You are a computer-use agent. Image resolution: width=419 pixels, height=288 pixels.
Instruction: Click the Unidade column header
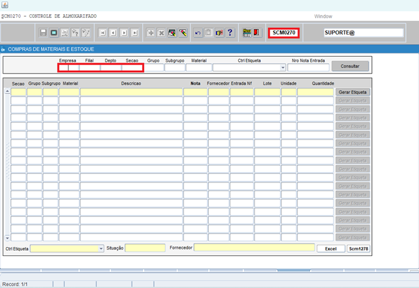tap(288, 83)
